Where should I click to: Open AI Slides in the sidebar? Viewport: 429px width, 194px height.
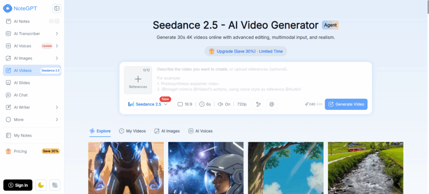(32, 83)
